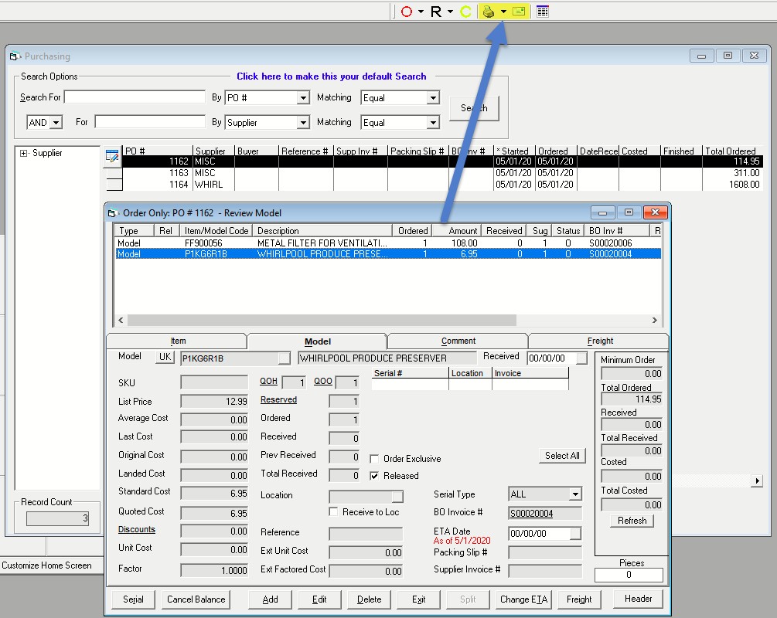Click the ETA Date lookup button

click(575, 533)
